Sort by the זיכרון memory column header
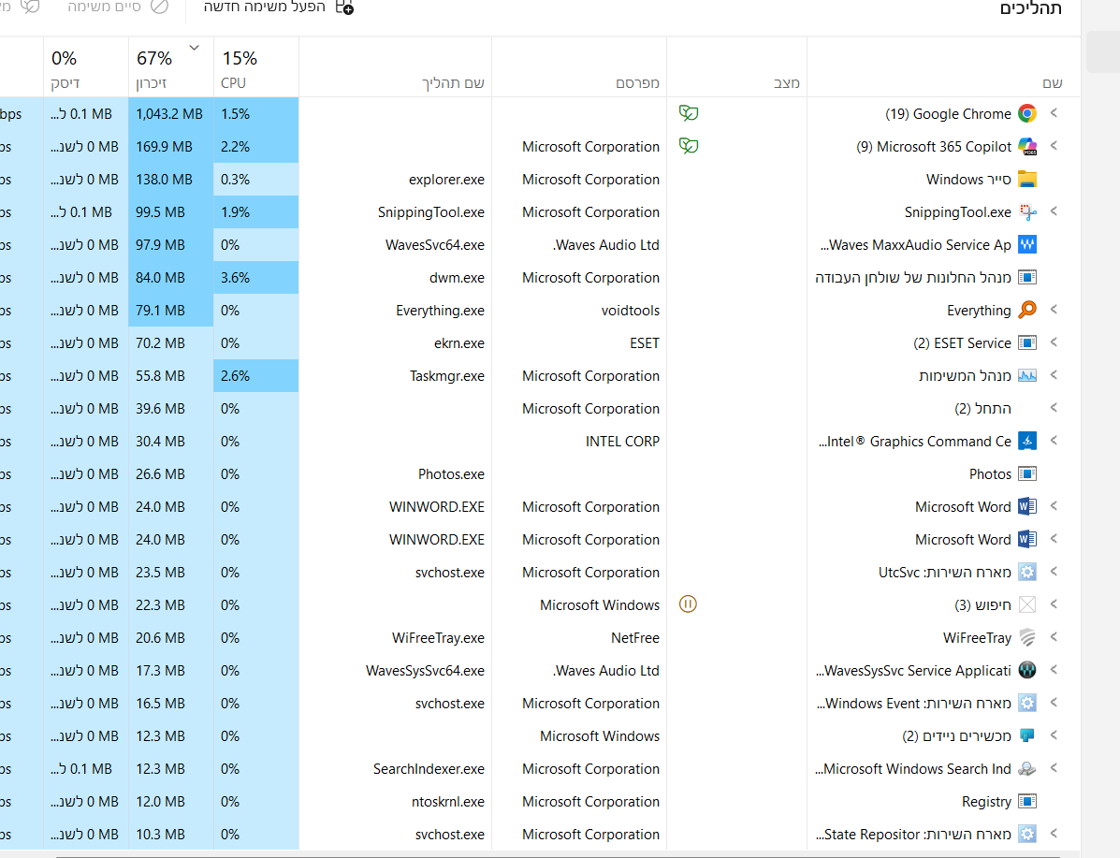1120x858 pixels. [x=154, y=68]
